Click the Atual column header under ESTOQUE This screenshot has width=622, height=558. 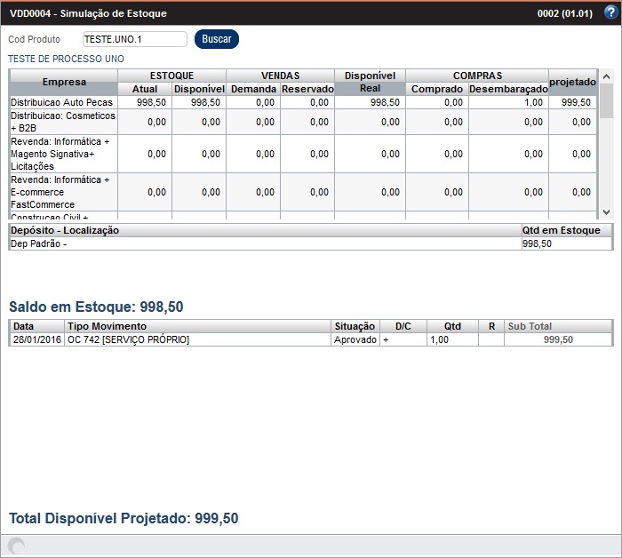pos(144,89)
